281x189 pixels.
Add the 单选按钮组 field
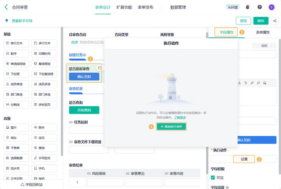[x=16, y=64]
